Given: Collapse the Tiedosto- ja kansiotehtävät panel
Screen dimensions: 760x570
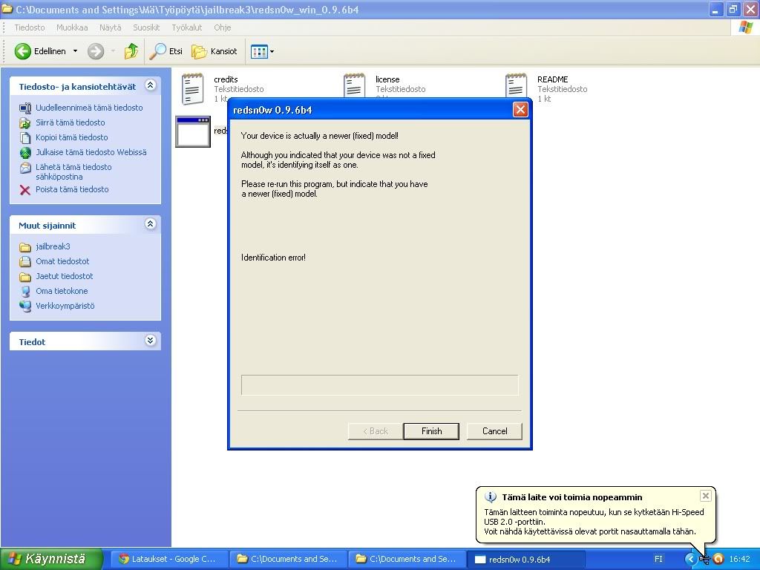Looking at the screenshot, I should [150, 85].
